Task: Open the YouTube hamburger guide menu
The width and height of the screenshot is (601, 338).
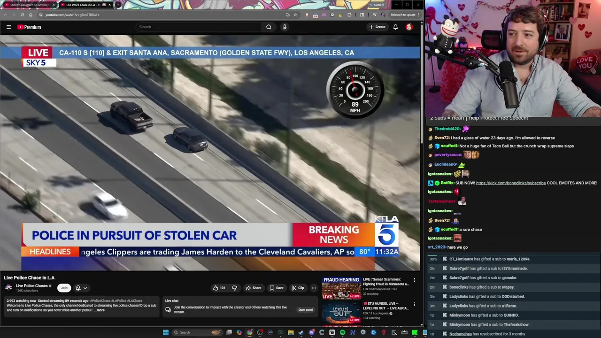Action: 8,27
